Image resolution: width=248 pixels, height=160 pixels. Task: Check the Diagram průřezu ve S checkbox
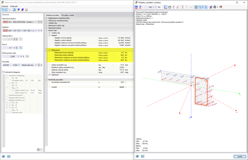(x=7, y=100)
